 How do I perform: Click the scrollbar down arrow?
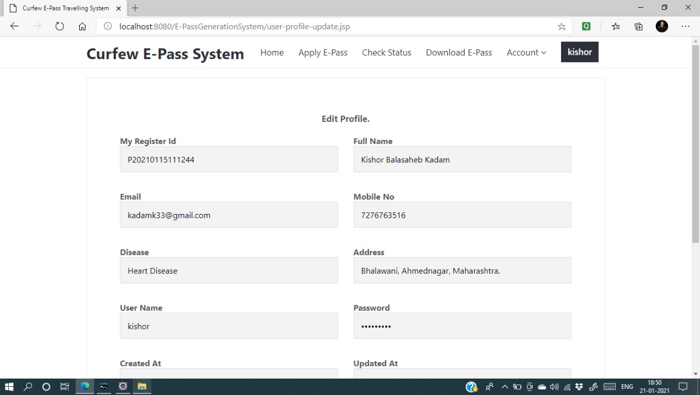point(695,374)
